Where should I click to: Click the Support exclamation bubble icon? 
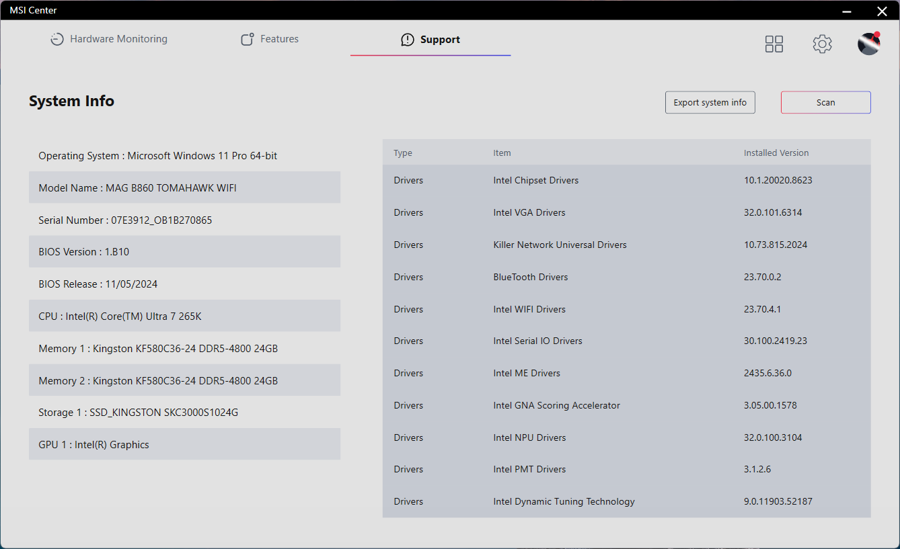408,40
